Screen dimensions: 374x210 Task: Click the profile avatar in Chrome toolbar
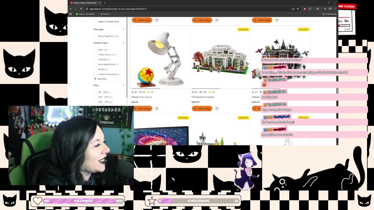click(330, 9)
